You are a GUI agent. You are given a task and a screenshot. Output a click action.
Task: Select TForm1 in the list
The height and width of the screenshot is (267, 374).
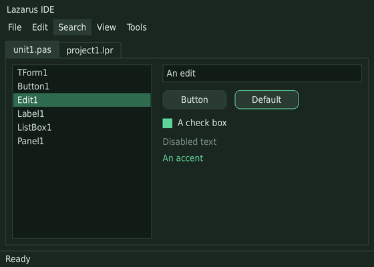pos(81,73)
